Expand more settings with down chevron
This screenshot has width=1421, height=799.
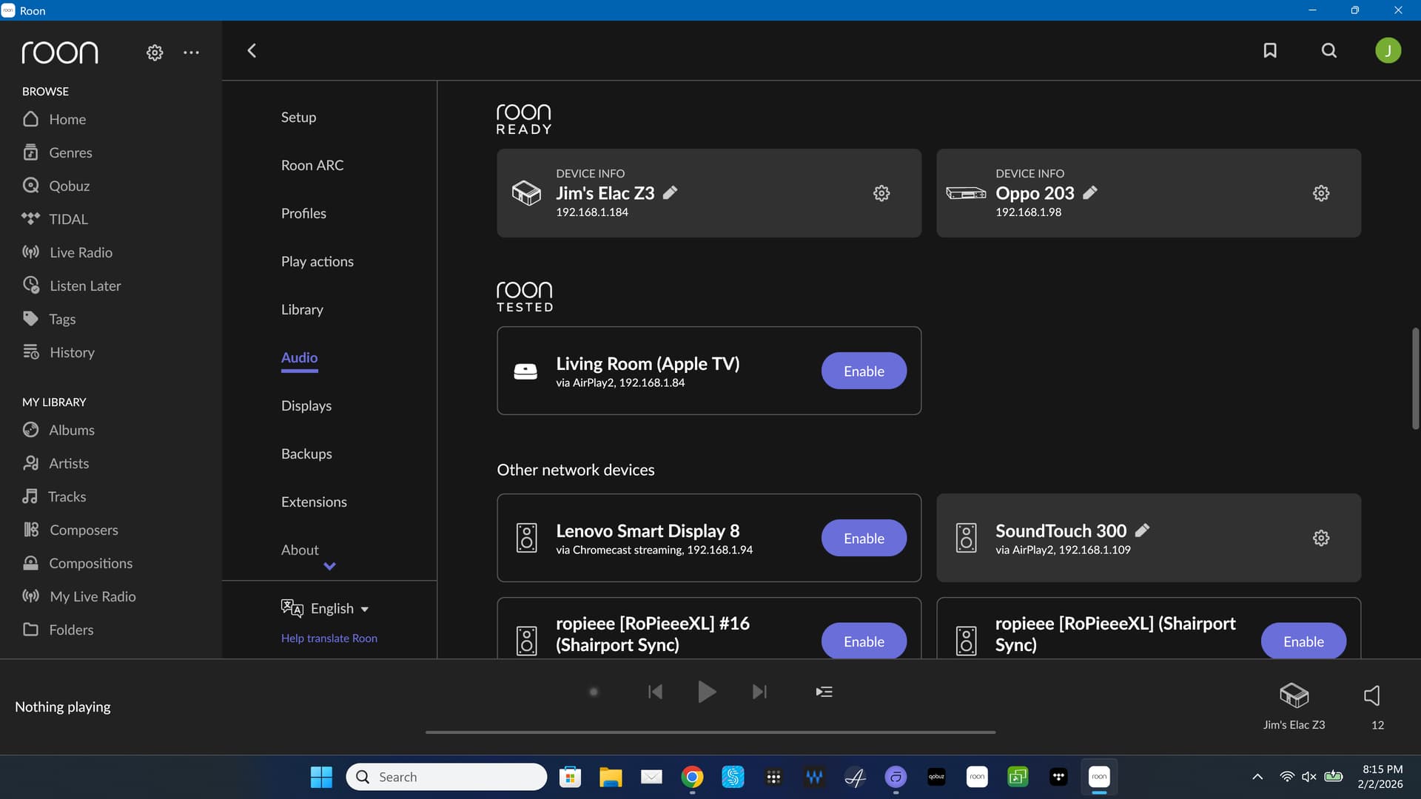pyautogui.click(x=330, y=566)
